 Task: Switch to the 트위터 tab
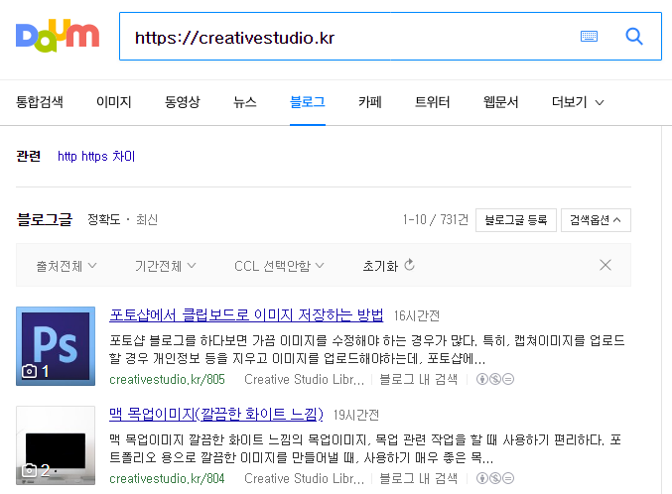point(432,102)
